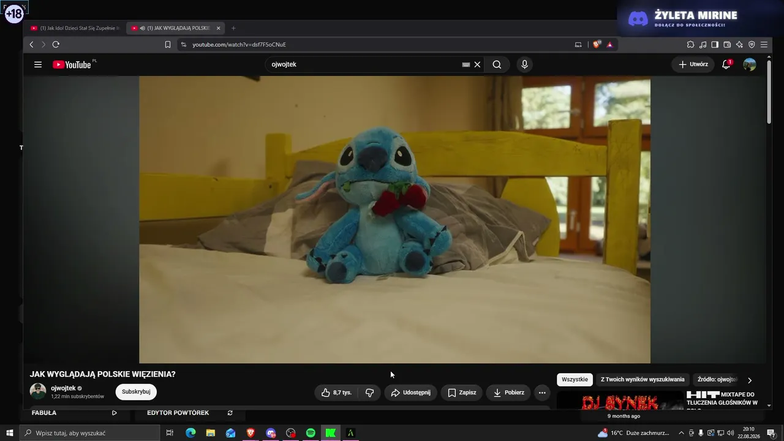Viewport: 784px width, 441px height.
Task: Focus the YouTube search field
Action: pyautogui.click(x=364, y=64)
